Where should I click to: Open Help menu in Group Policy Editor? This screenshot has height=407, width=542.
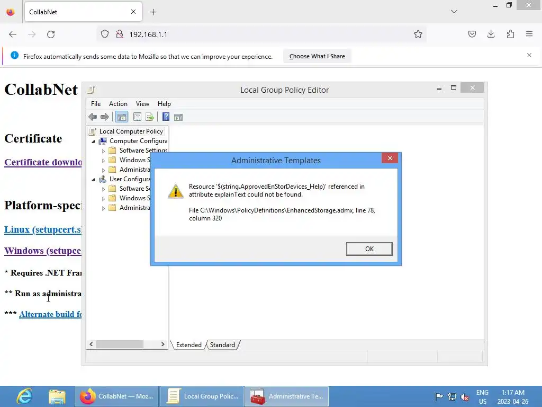[x=164, y=104]
